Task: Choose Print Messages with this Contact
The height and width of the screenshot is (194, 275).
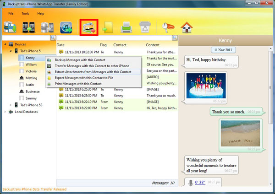Action: tap(93, 84)
